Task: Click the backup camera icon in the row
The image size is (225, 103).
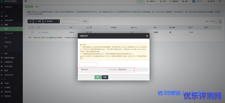Action: pos(170,32)
